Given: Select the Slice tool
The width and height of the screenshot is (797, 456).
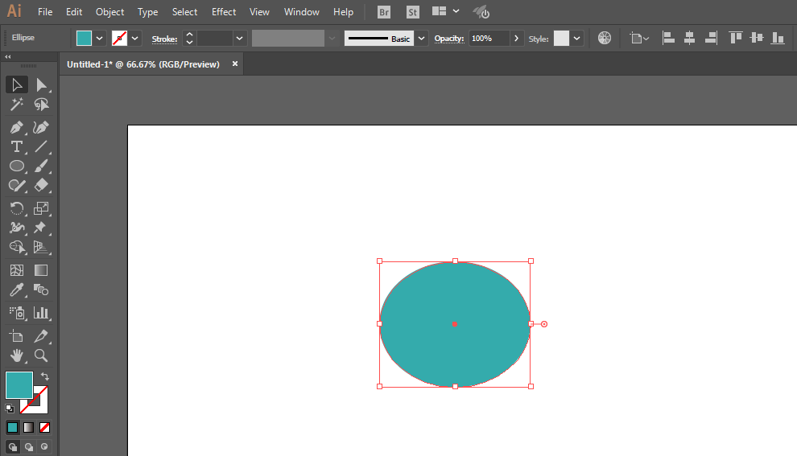Looking at the screenshot, I should click(x=41, y=335).
